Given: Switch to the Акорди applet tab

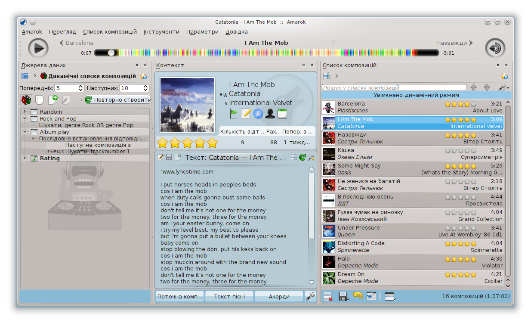Looking at the screenshot, I should 279,296.
